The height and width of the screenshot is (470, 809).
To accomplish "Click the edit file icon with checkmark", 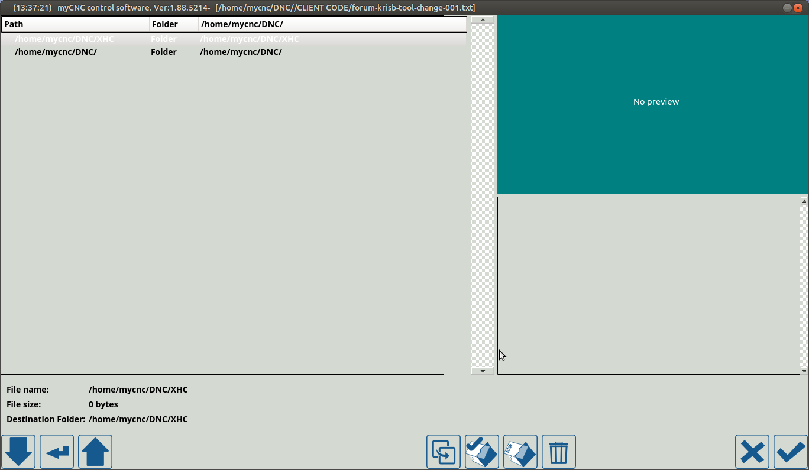I will click(481, 452).
